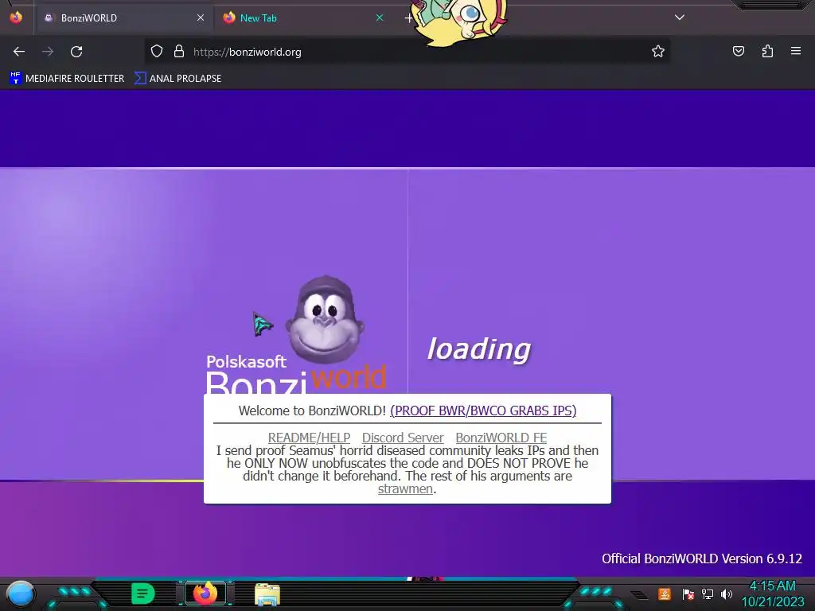Follow the strawmen link
Screen dimensions: 815x611
[405, 489]
